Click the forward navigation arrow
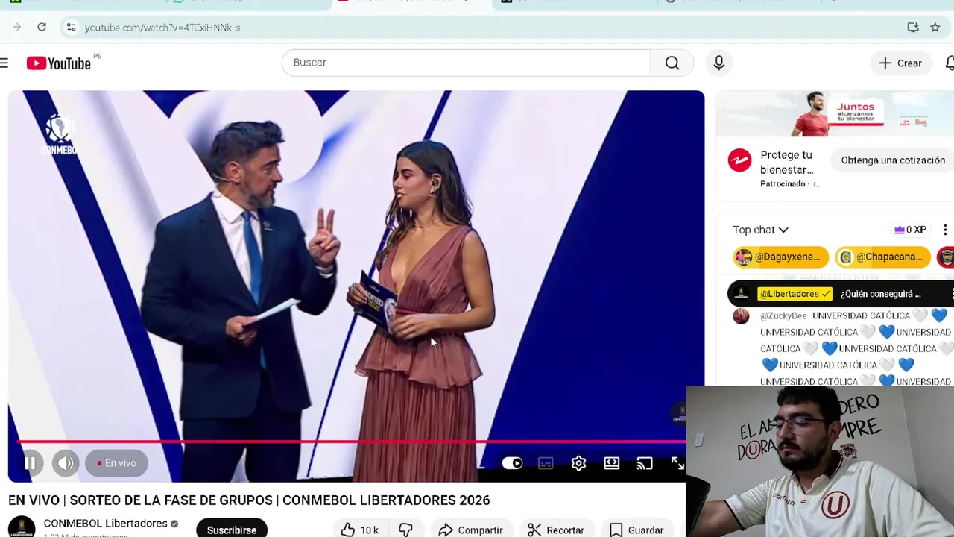This screenshot has width=954, height=537. click(x=17, y=27)
